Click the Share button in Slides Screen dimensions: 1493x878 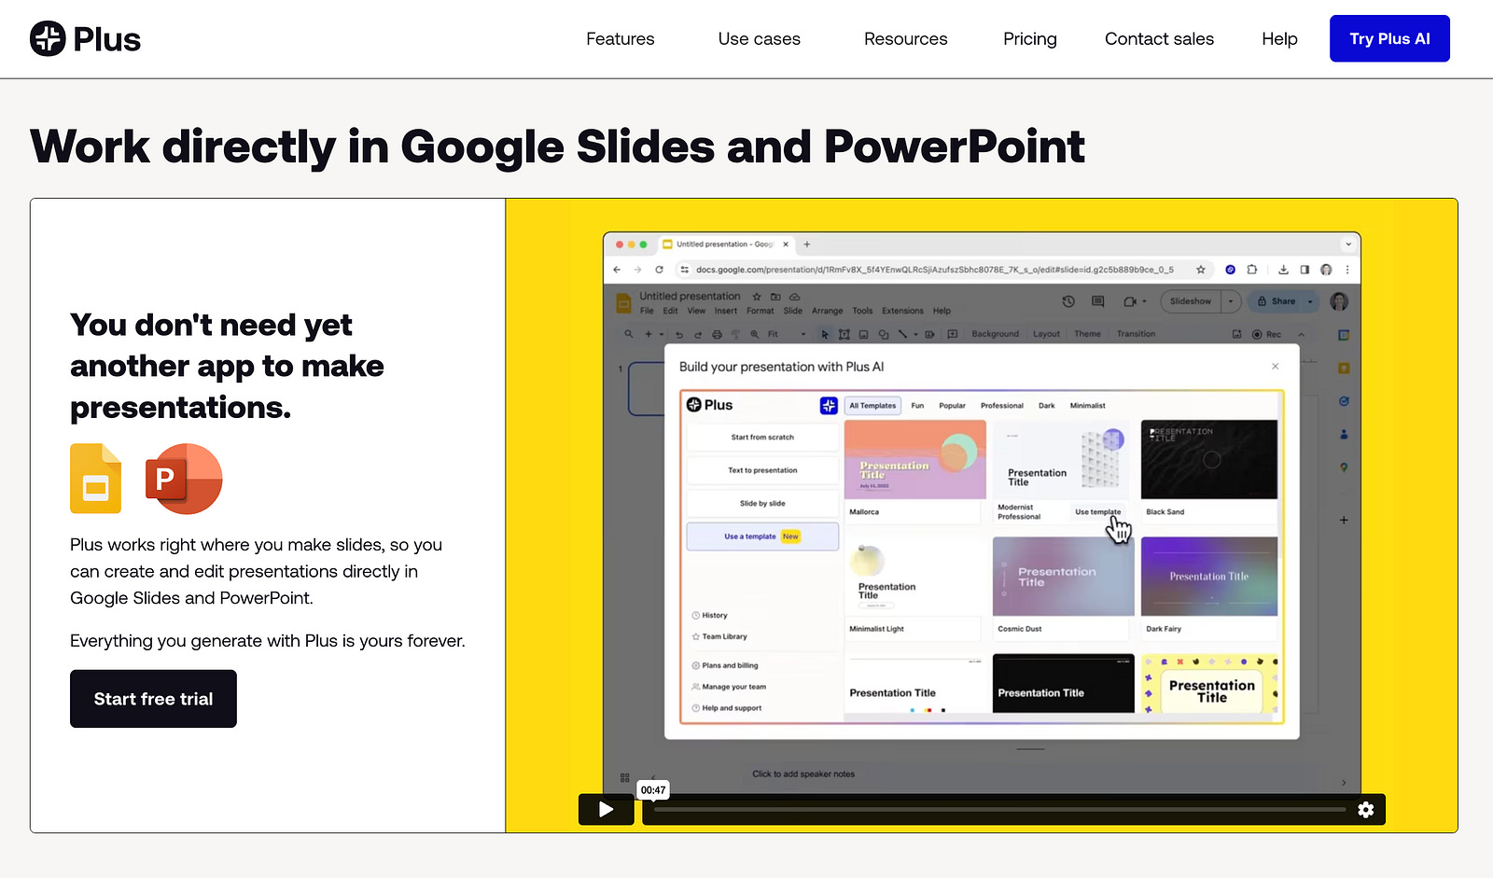(1277, 301)
